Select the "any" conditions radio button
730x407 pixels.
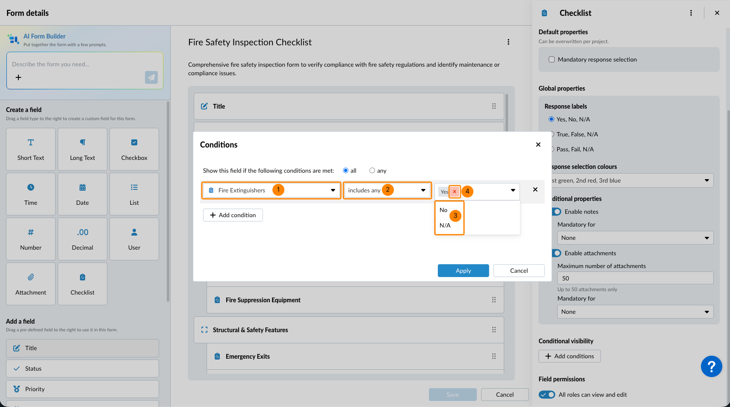(x=372, y=171)
